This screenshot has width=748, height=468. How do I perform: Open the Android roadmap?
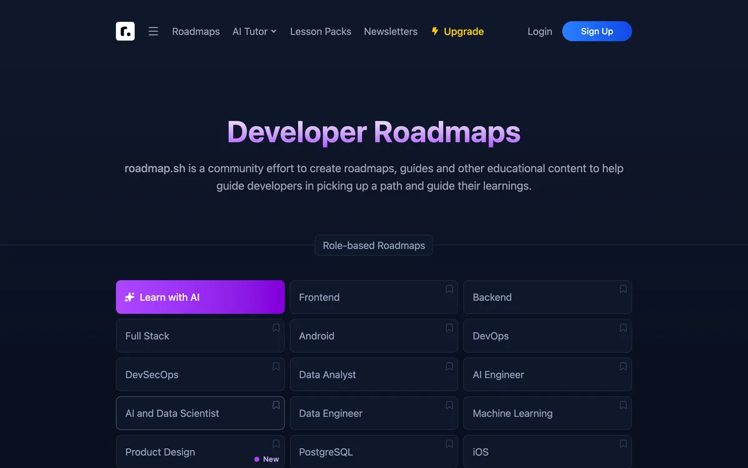[x=374, y=336]
